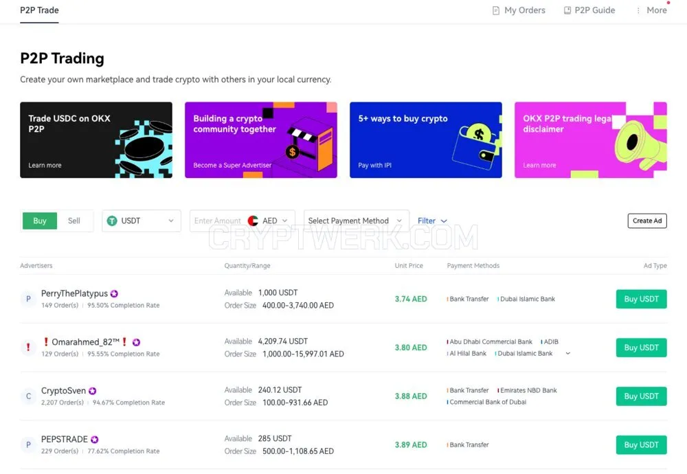Click 240.12 USDT available quantity
Viewport: 687px width, 474px height.
pos(280,390)
